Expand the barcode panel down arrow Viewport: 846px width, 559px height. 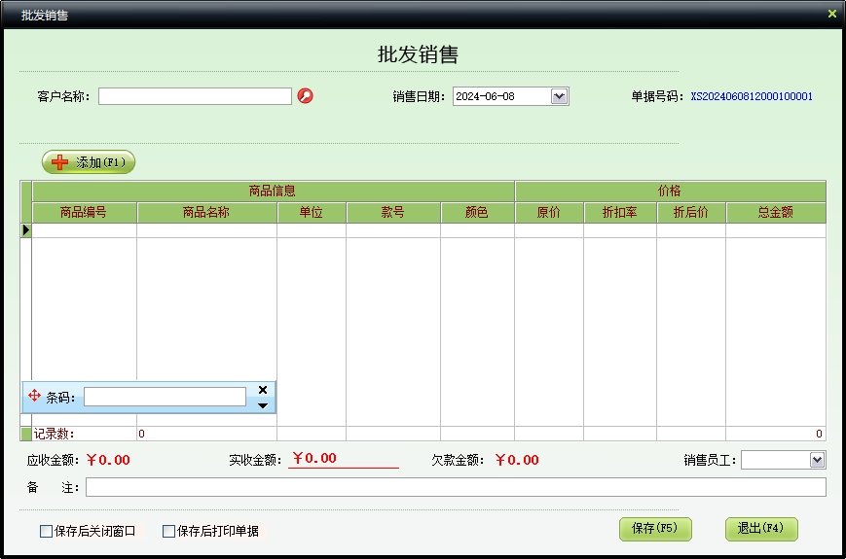[262, 405]
